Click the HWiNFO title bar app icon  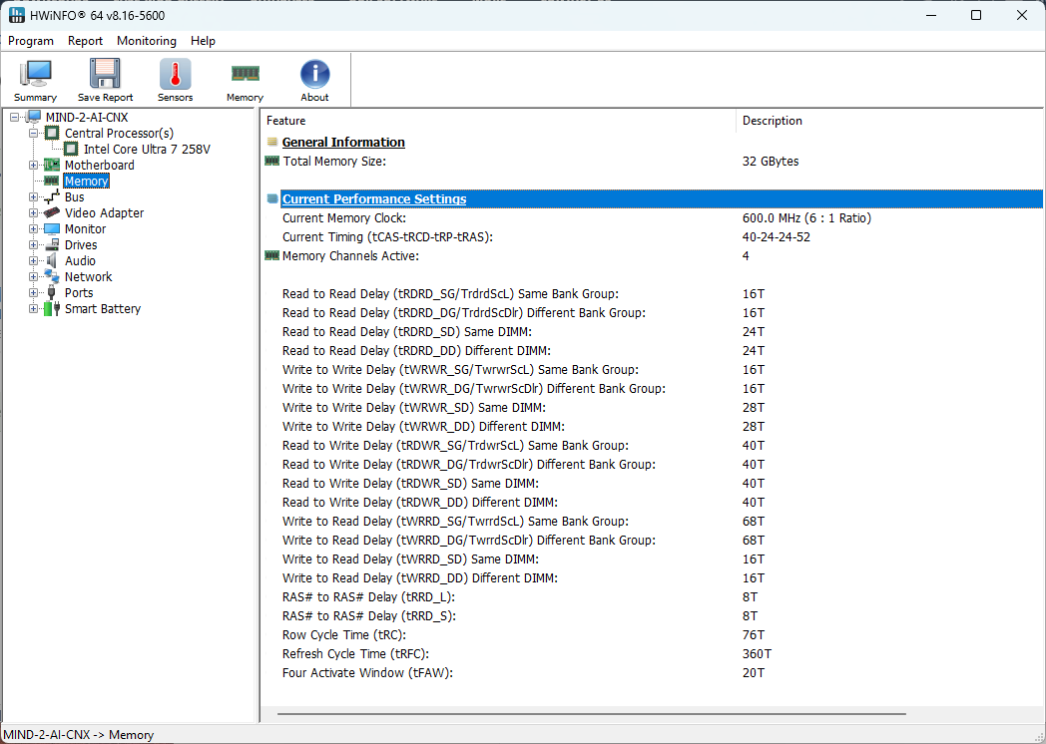pyautogui.click(x=16, y=15)
